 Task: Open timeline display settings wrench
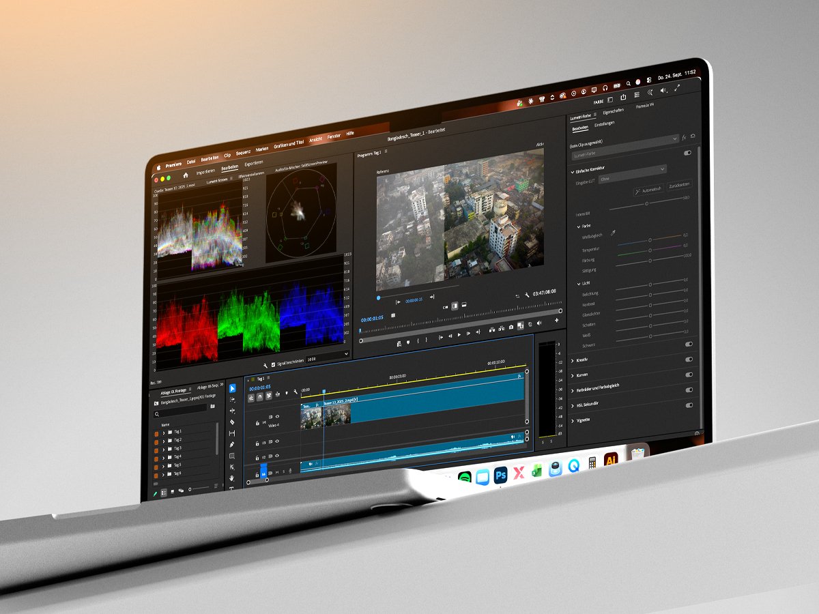pos(296,392)
